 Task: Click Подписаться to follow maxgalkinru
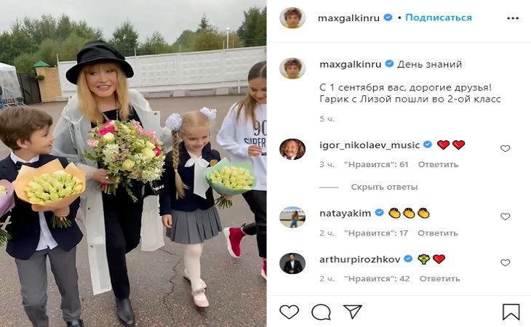tap(439, 17)
